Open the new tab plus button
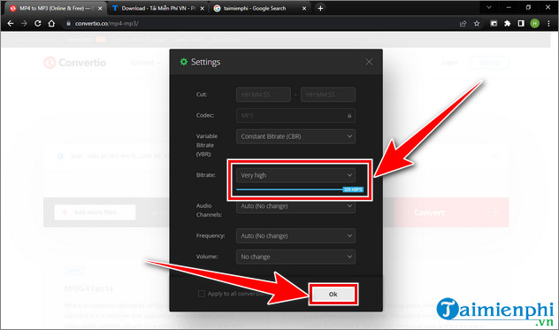This screenshot has height=330, width=559. point(320,8)
